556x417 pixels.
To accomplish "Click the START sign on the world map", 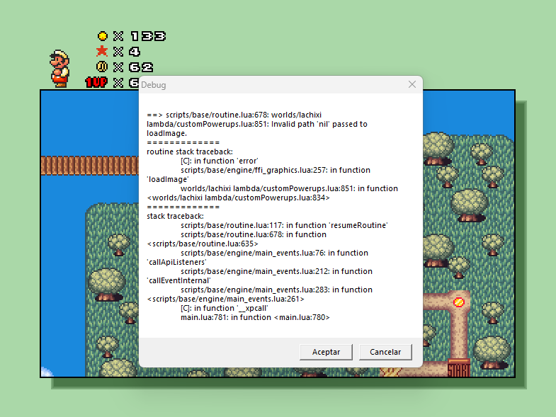I will [459, 368].
